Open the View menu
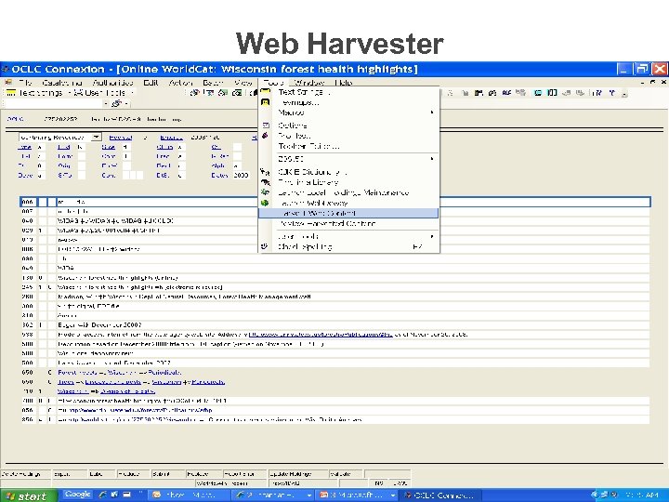The height and width of the screenshot is (502, 669). [243, 83]
